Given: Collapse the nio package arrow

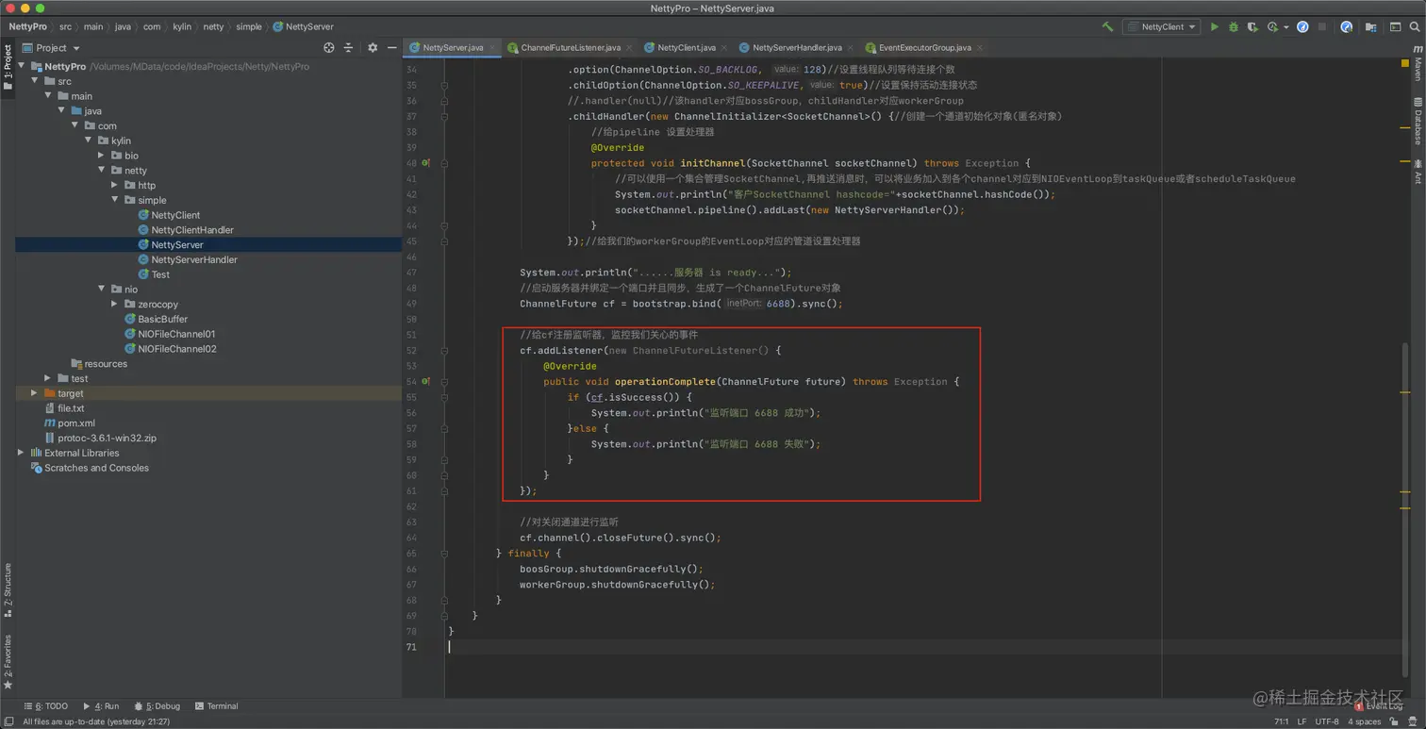Looking at the screenshot, I should coord(102,290).
